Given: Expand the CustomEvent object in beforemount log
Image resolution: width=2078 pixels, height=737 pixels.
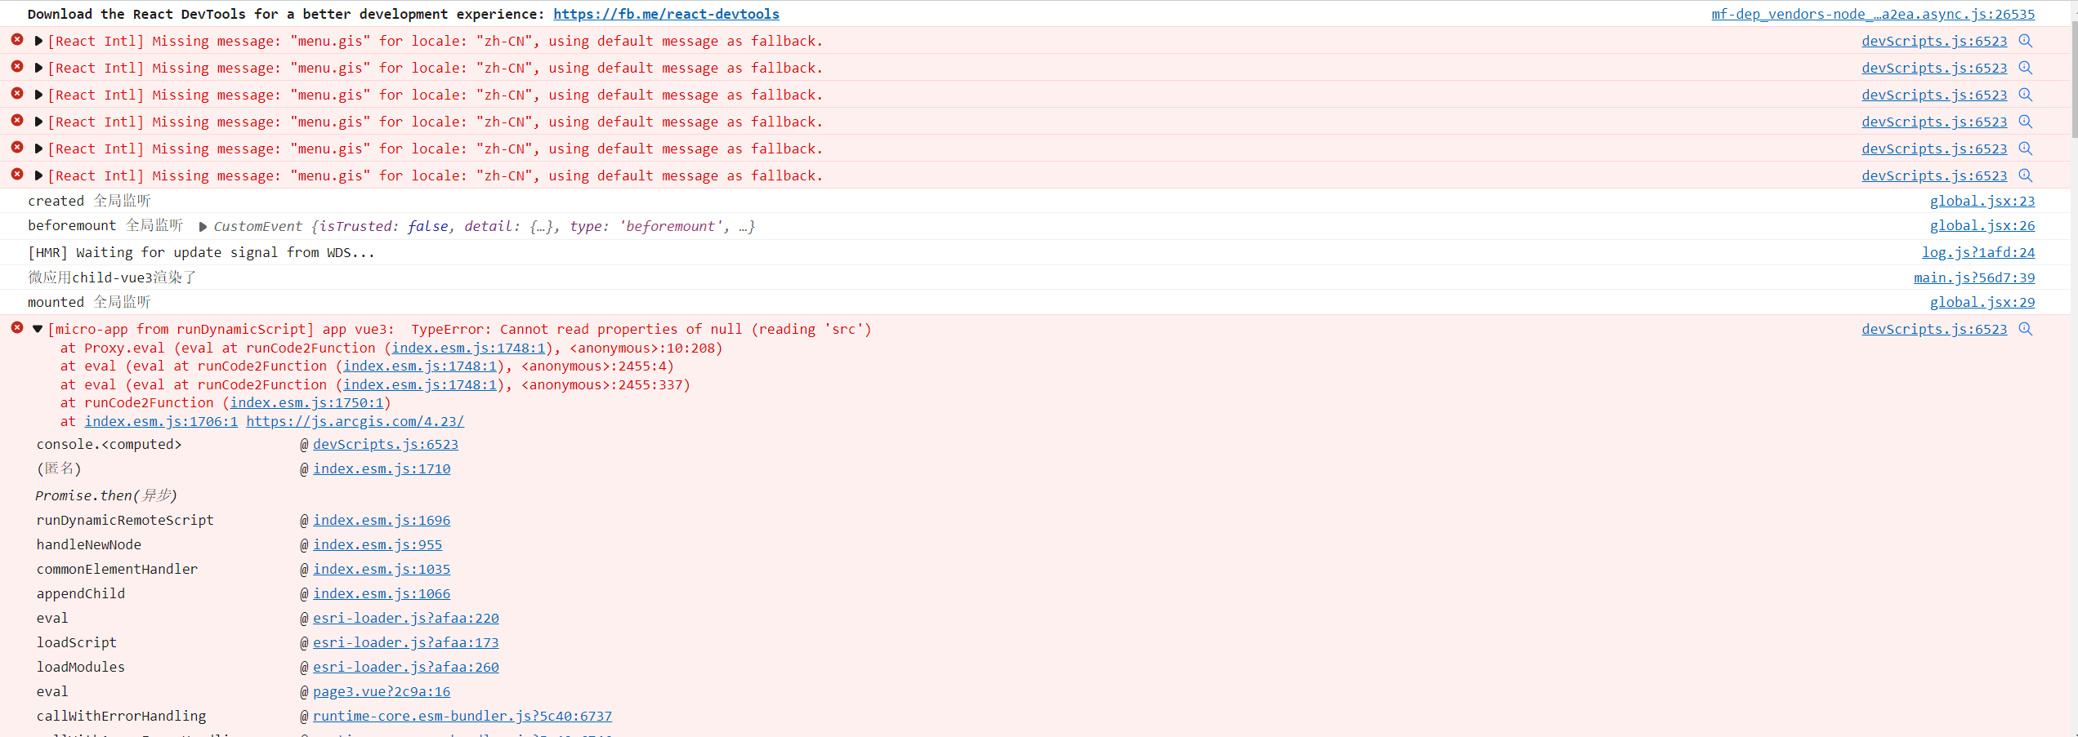Looking at the screenshot, I should (203, 227).
